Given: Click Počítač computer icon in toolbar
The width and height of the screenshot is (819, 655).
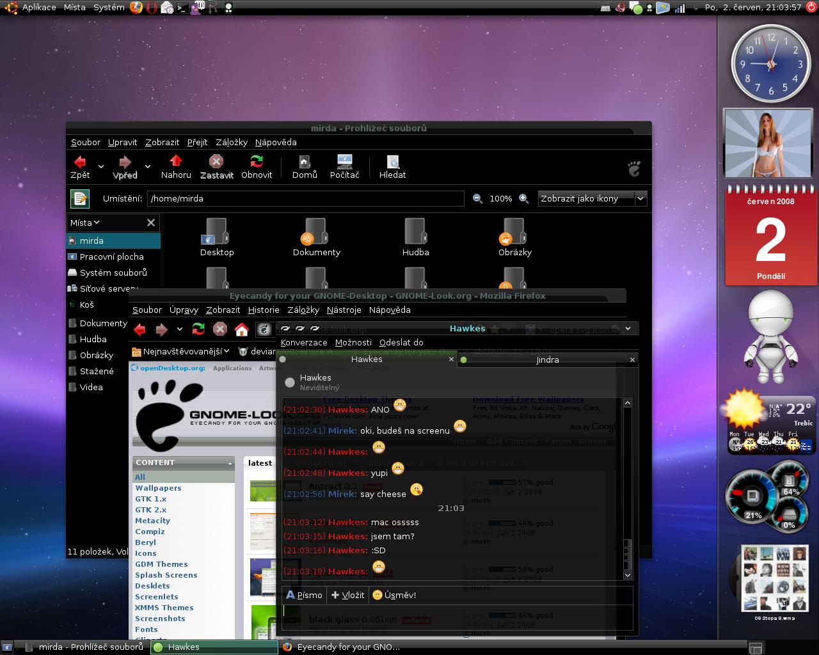Looking at the screenshot, I should 344,161.
